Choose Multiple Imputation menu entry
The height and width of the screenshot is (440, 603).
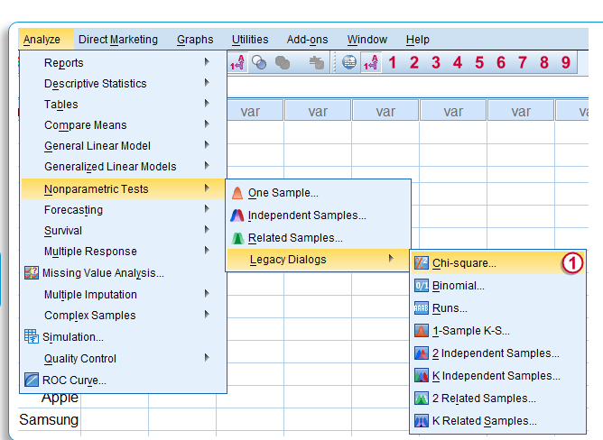(x=123, y=294)
